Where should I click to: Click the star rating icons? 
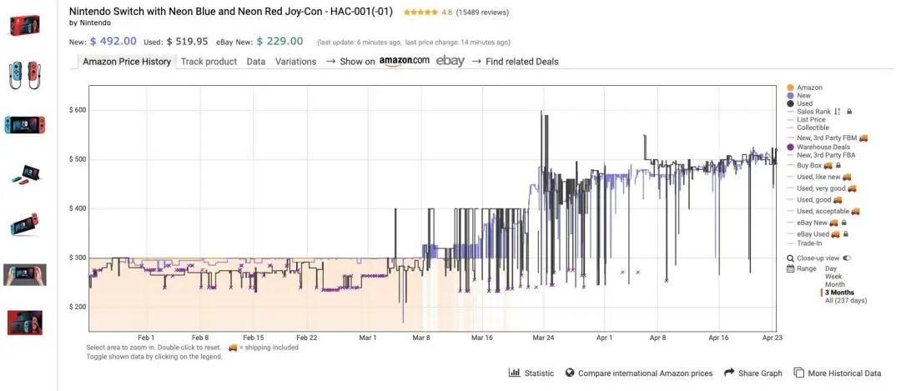pyautogui.click(x=420, y=12)
